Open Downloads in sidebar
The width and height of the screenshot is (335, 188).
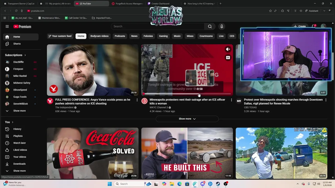click(21, 164)
